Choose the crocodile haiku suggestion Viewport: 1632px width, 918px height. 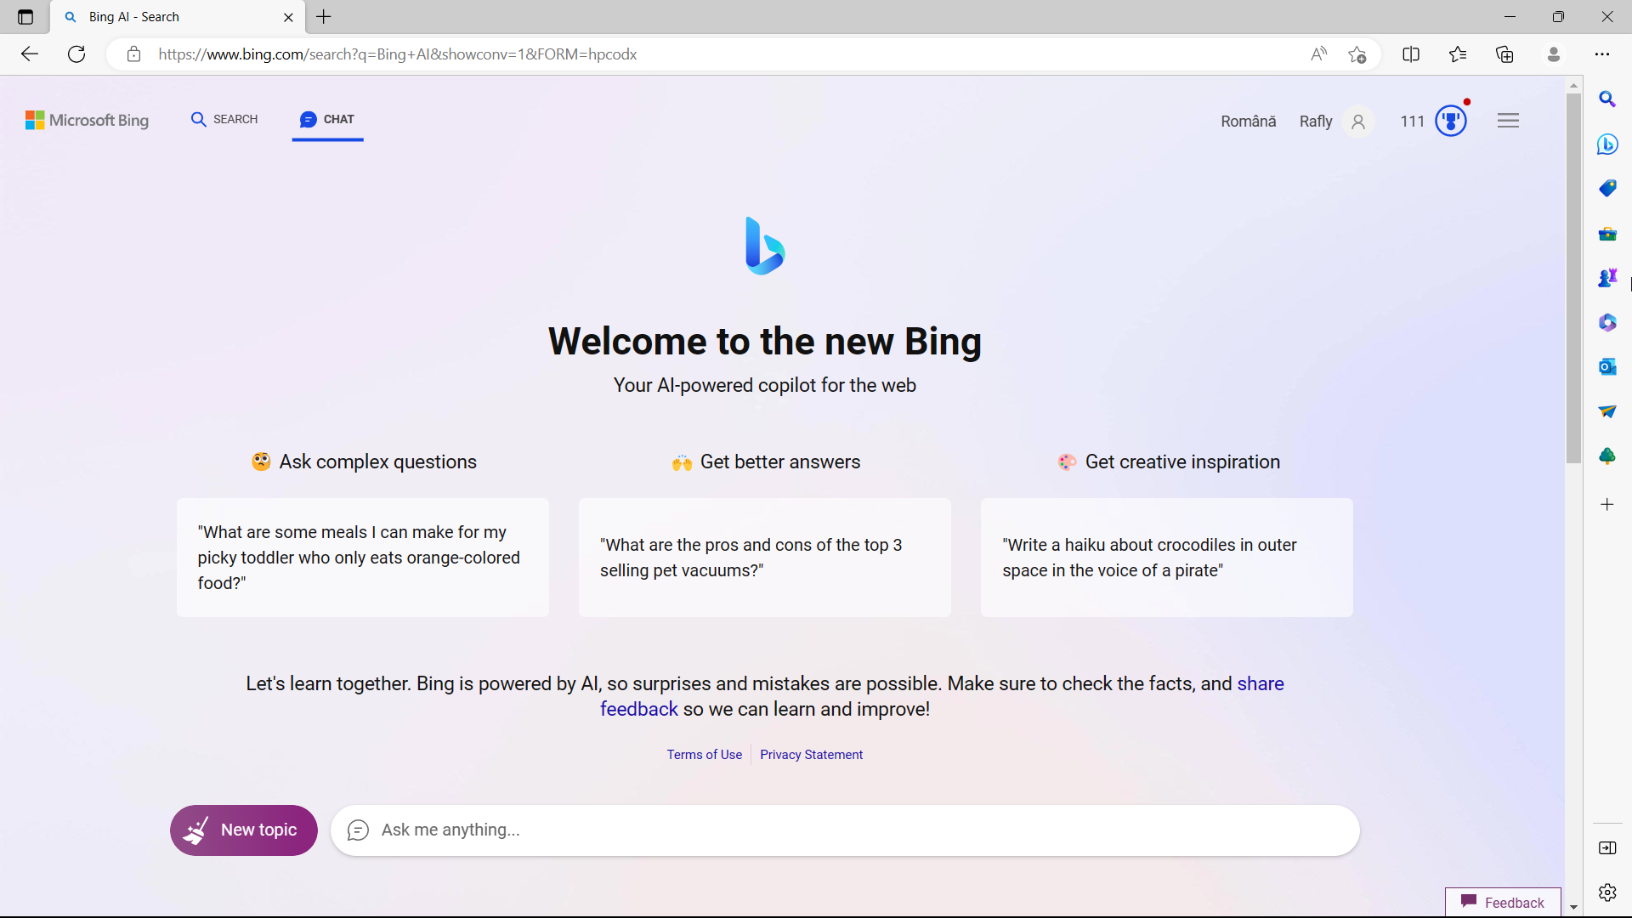[x=1167, y=558]
